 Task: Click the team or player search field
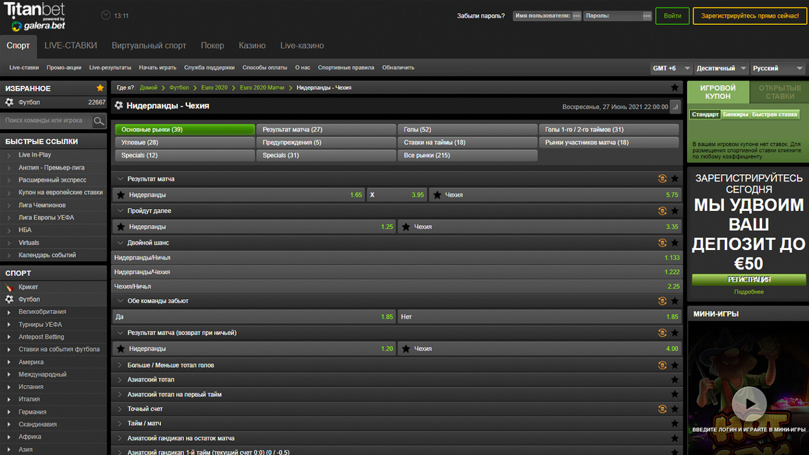47,121
